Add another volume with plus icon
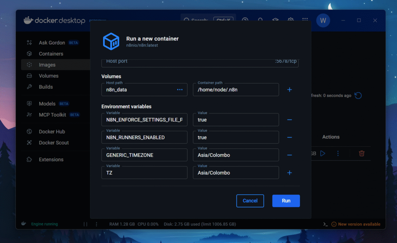 [289, 90]
